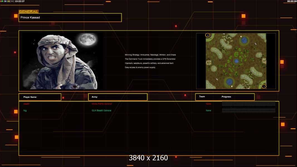Click the Team column label

pyautogui.click(x=202, y=97)
